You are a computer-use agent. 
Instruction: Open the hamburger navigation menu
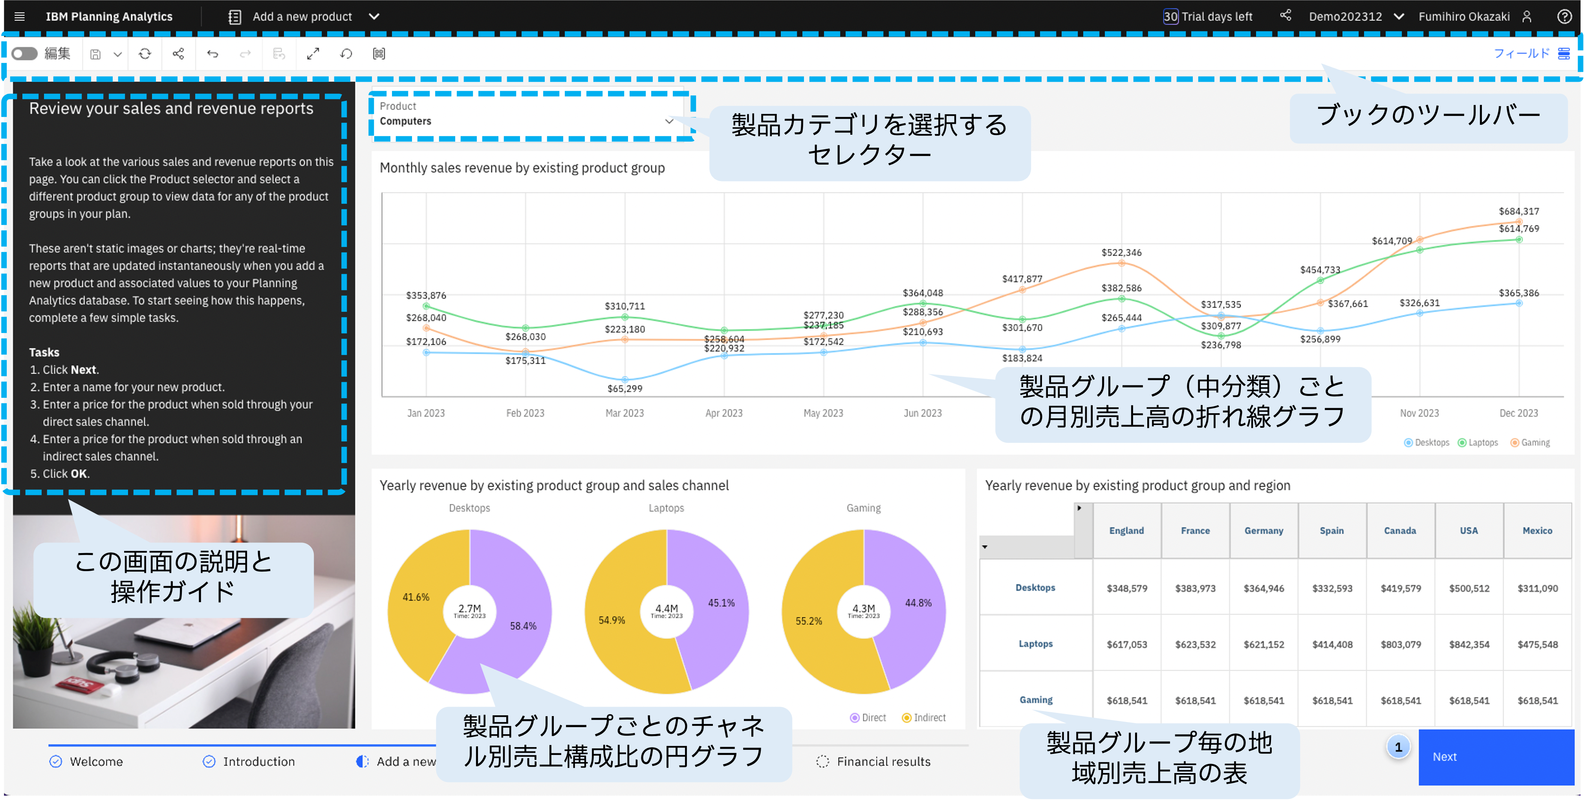pos(19,16)
